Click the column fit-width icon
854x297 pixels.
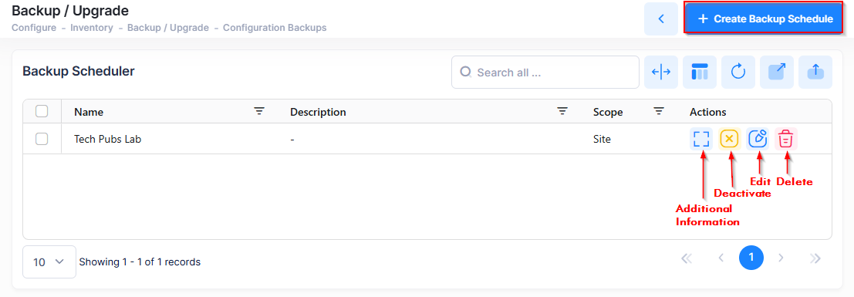(x=661, y=72)
